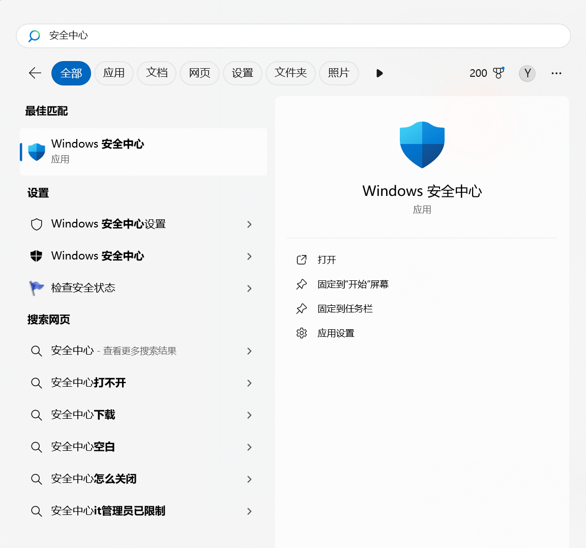This screenshot has width=586, height=548.
Task: Click the 200 rewards points count
Action: tap(478, 73)
